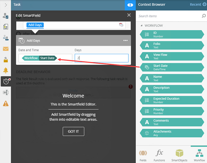Screen dimensions: 207x163
Task: Switch to the Workflow tab
Action: pyautogui.click(x=199, y=155)
